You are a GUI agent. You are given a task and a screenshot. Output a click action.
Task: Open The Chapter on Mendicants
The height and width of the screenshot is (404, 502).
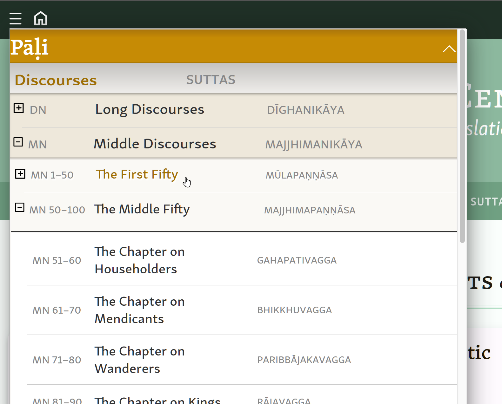point(140,310)
